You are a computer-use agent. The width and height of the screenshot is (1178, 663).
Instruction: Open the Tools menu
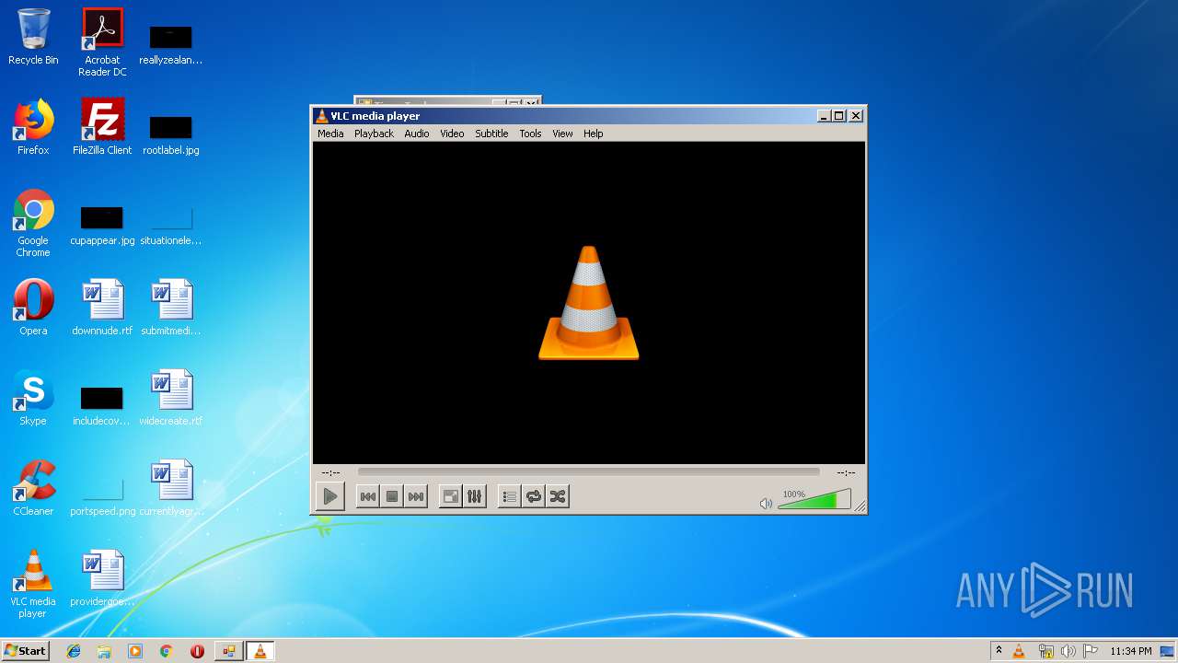tap(530, 134)
